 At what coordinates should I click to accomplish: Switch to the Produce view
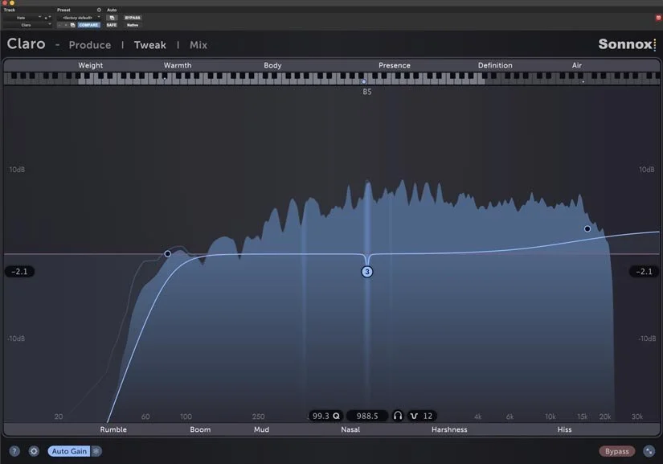[x=90, y=45]
